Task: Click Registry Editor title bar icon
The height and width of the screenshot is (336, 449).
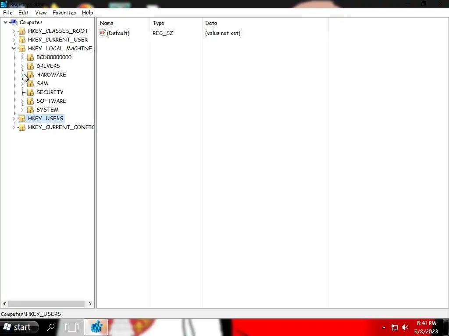Action: pos(4,4)
